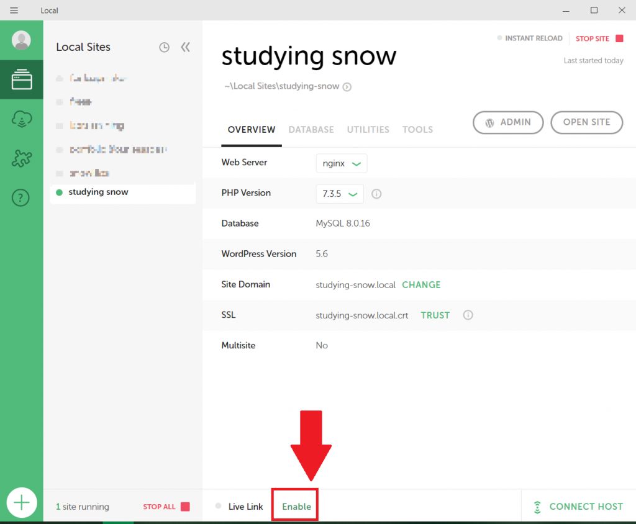Click the studying-snow.local domain text

tap(355, 285)
